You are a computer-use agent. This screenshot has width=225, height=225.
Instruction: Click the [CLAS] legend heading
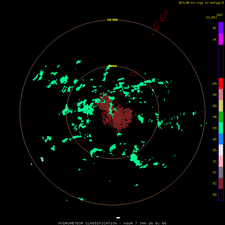211,17
